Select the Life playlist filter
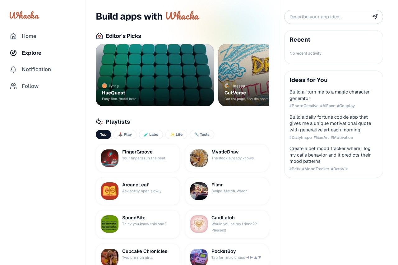This screenshot has width=398, height=265. pos(176,135)
